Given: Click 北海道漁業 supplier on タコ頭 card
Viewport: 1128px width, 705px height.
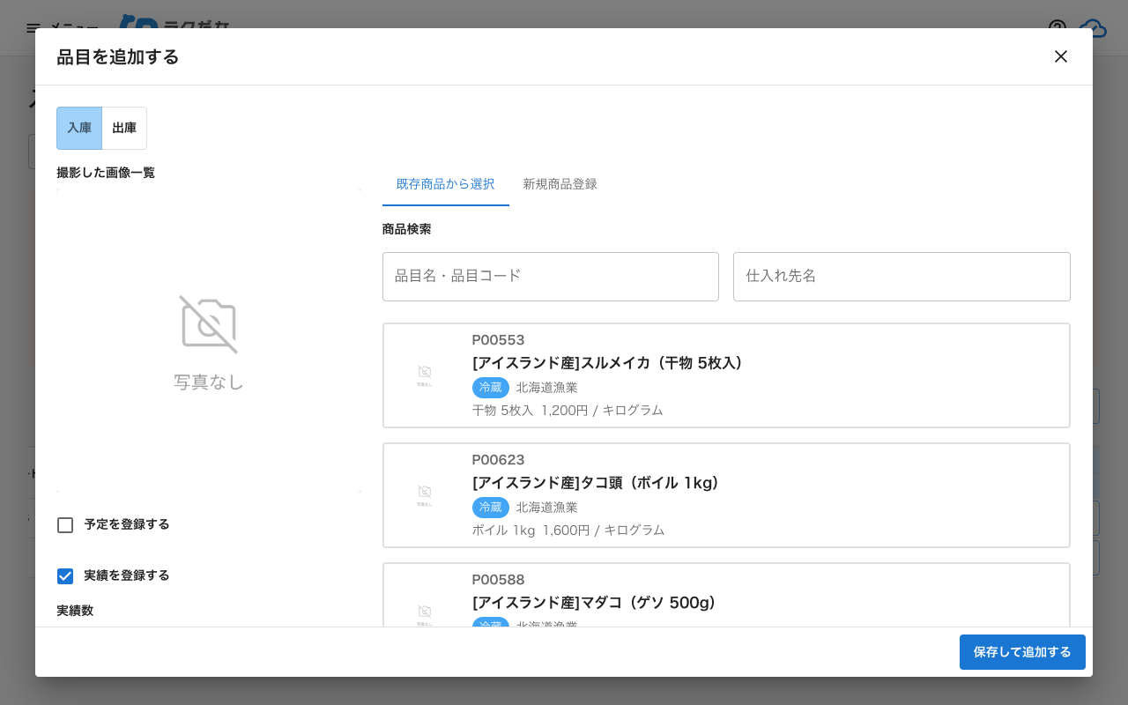Looking at the screenshot, I should [x=547, y=508].
